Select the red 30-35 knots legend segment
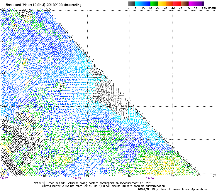 coord(177,4)
